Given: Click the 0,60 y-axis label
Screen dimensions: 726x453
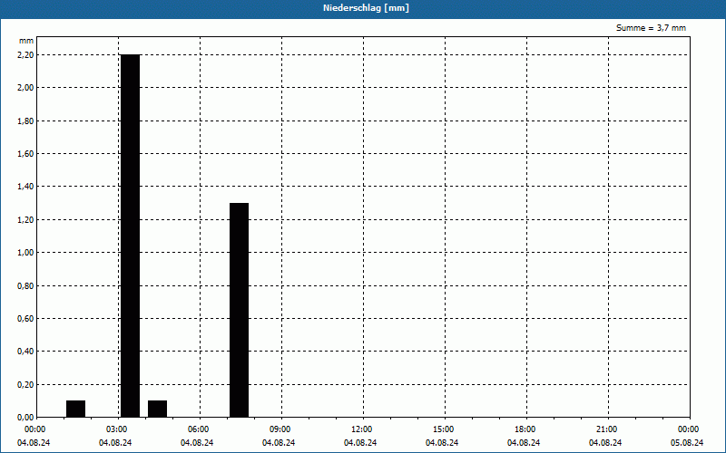Looking at the screenshot, I should (26, 319).
